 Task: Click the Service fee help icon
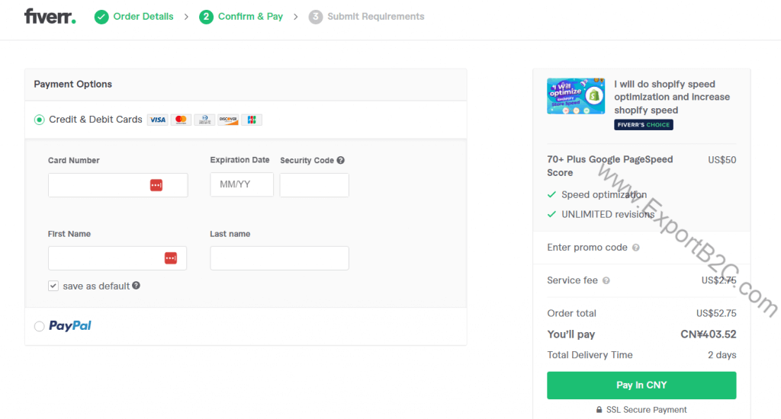click(606, 280)
